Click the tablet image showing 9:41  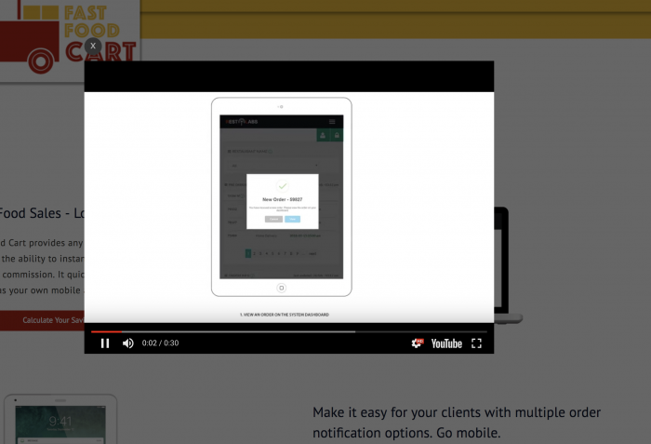[x=60, y=419]
